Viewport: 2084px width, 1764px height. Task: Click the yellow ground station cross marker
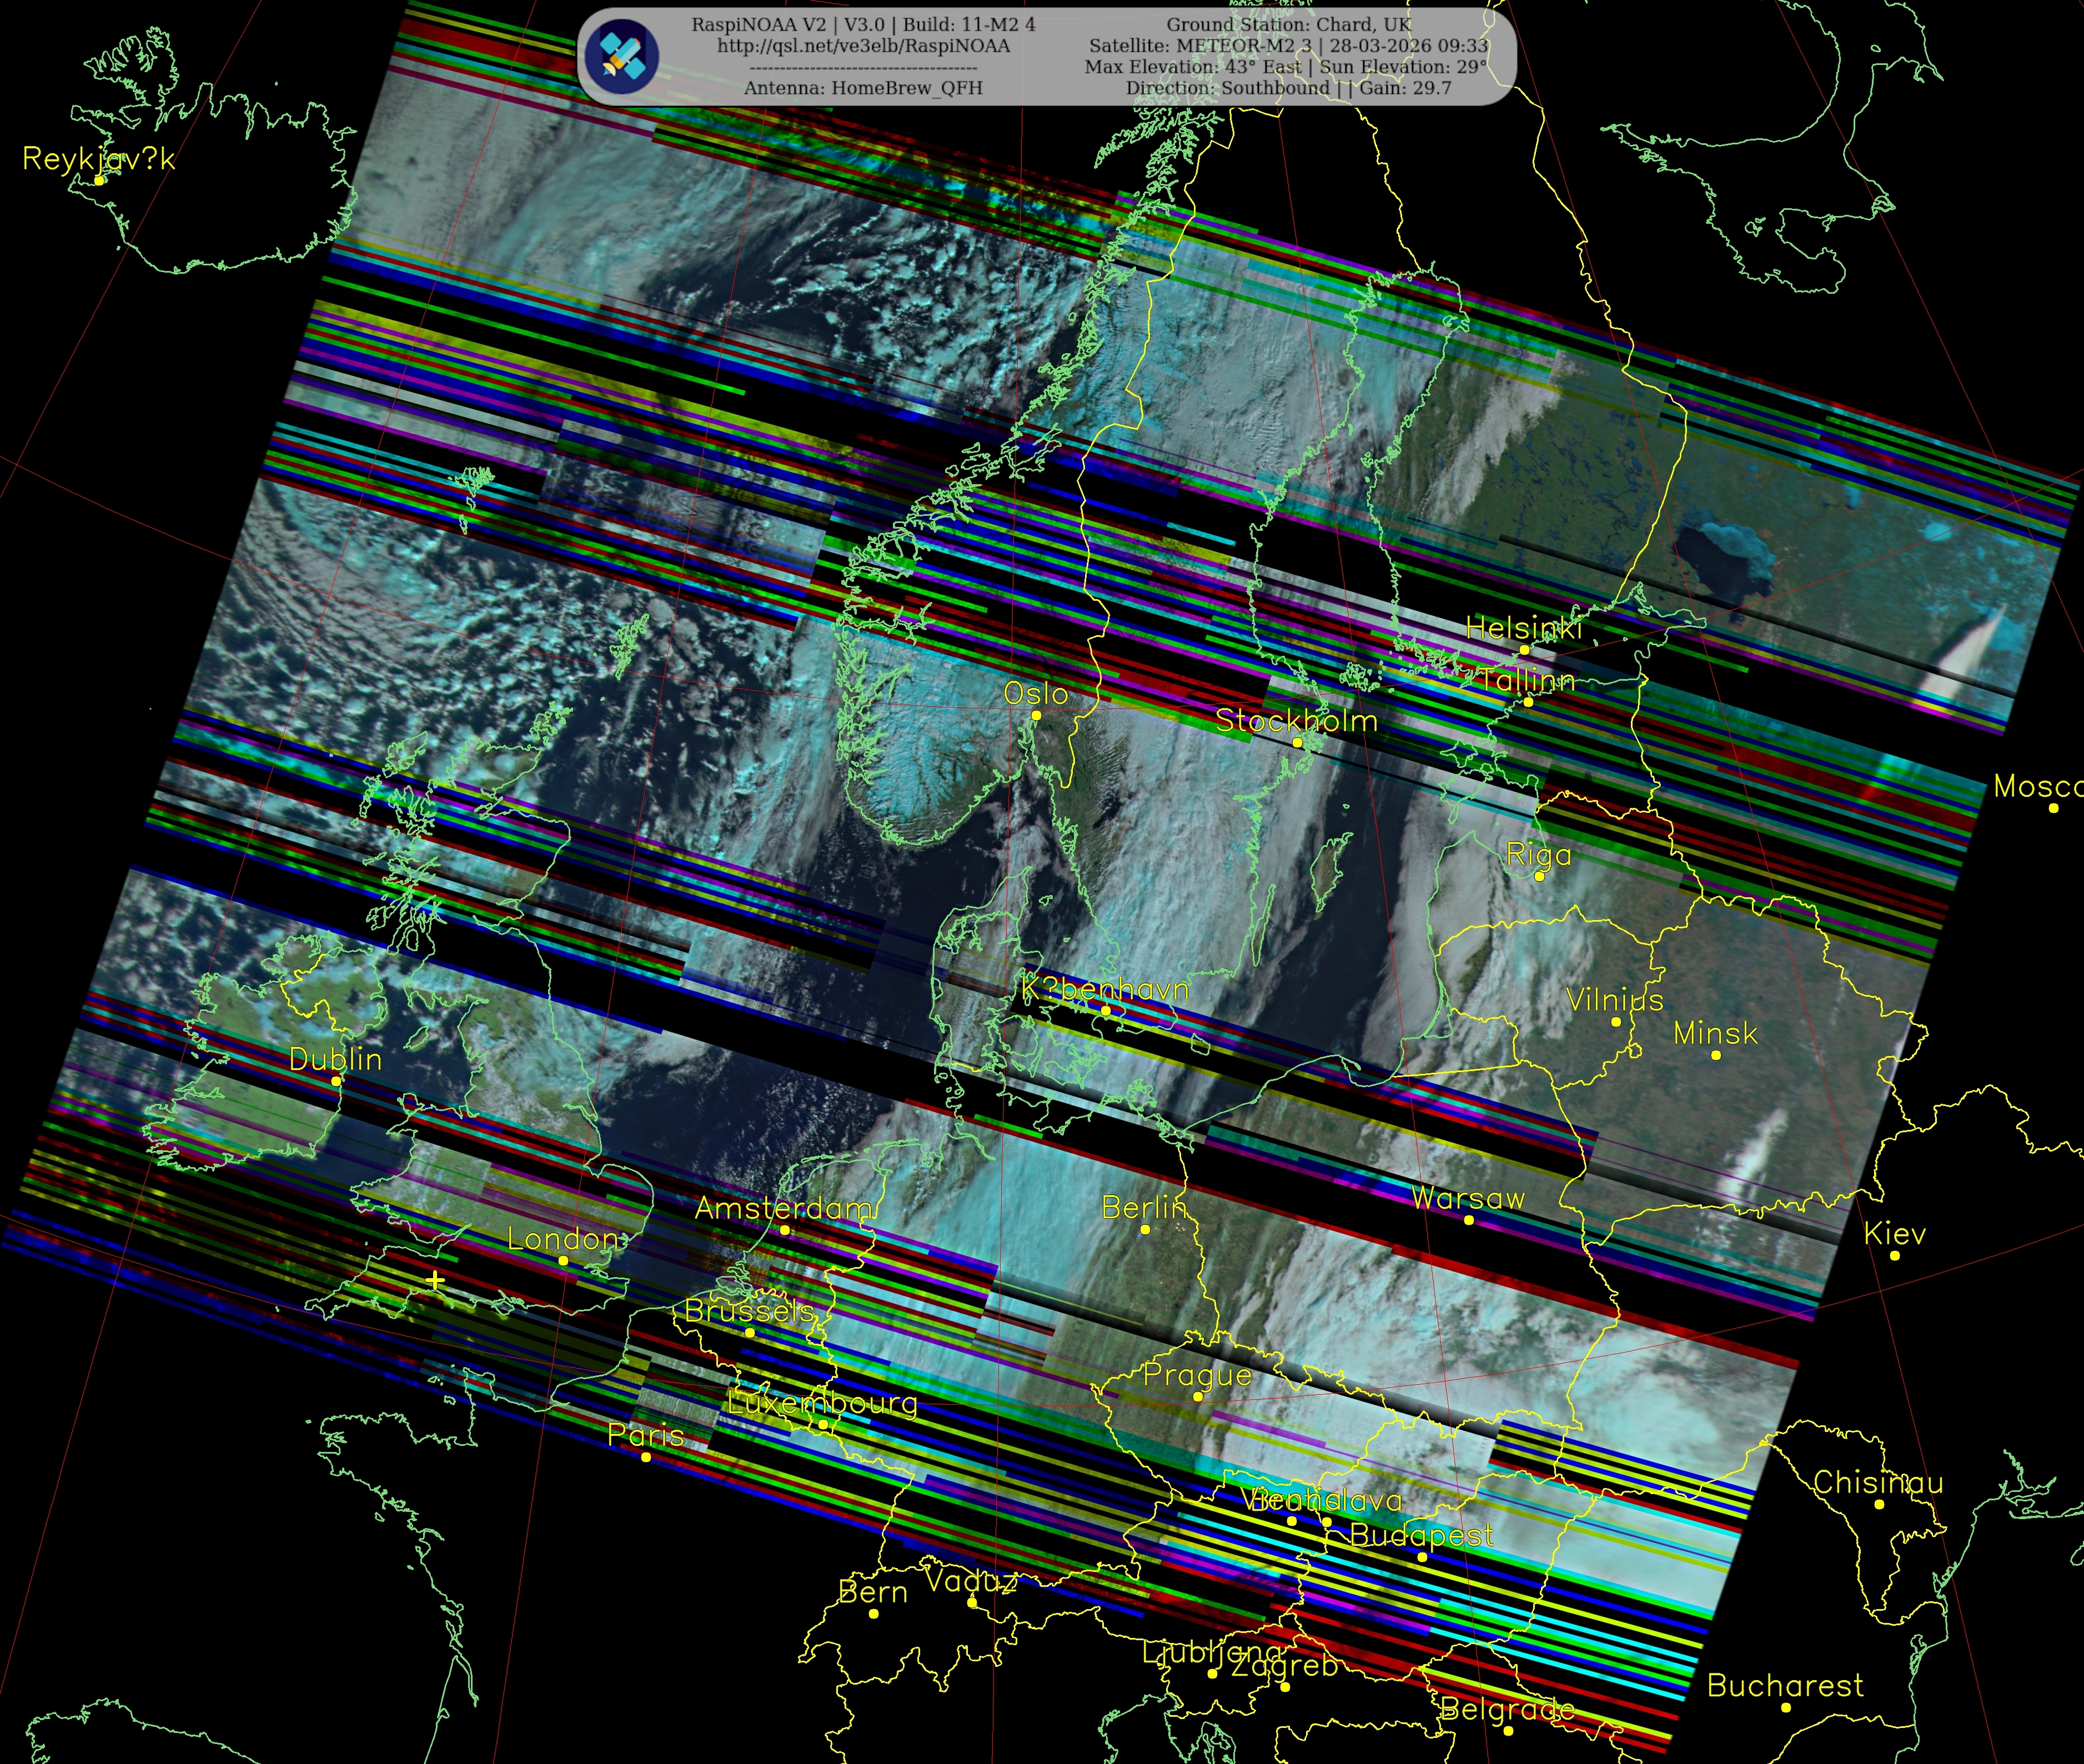435,1280
